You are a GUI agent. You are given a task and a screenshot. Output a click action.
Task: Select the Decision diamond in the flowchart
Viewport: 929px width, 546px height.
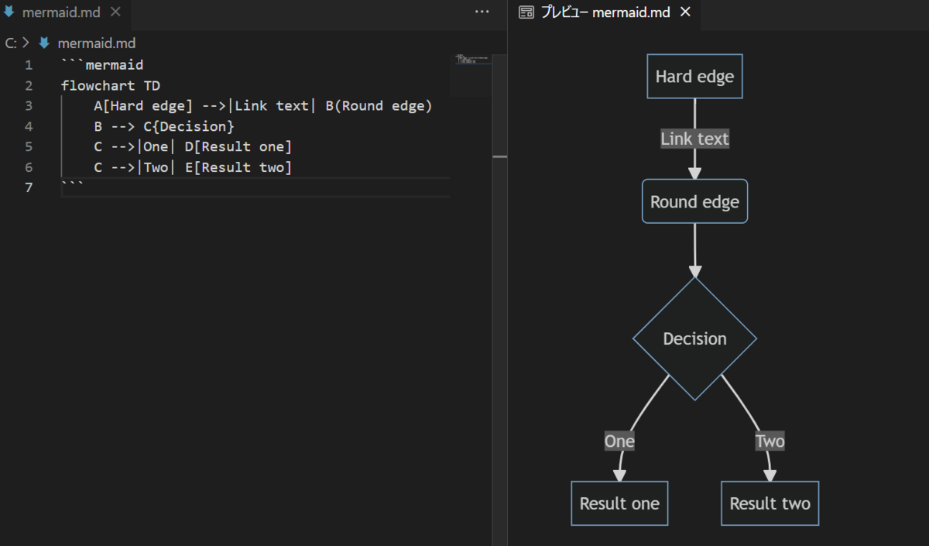(694, 339)
